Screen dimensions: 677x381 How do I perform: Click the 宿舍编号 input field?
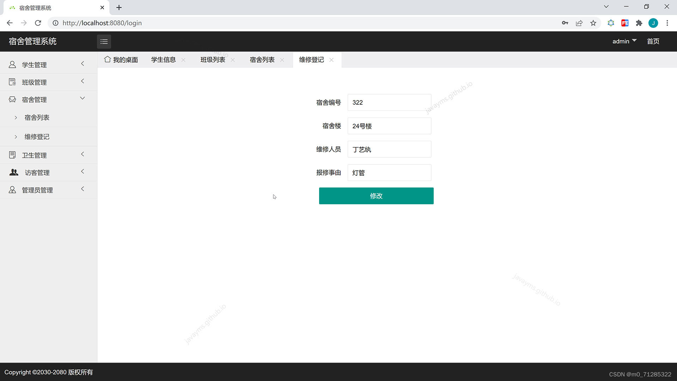point(389,102)
